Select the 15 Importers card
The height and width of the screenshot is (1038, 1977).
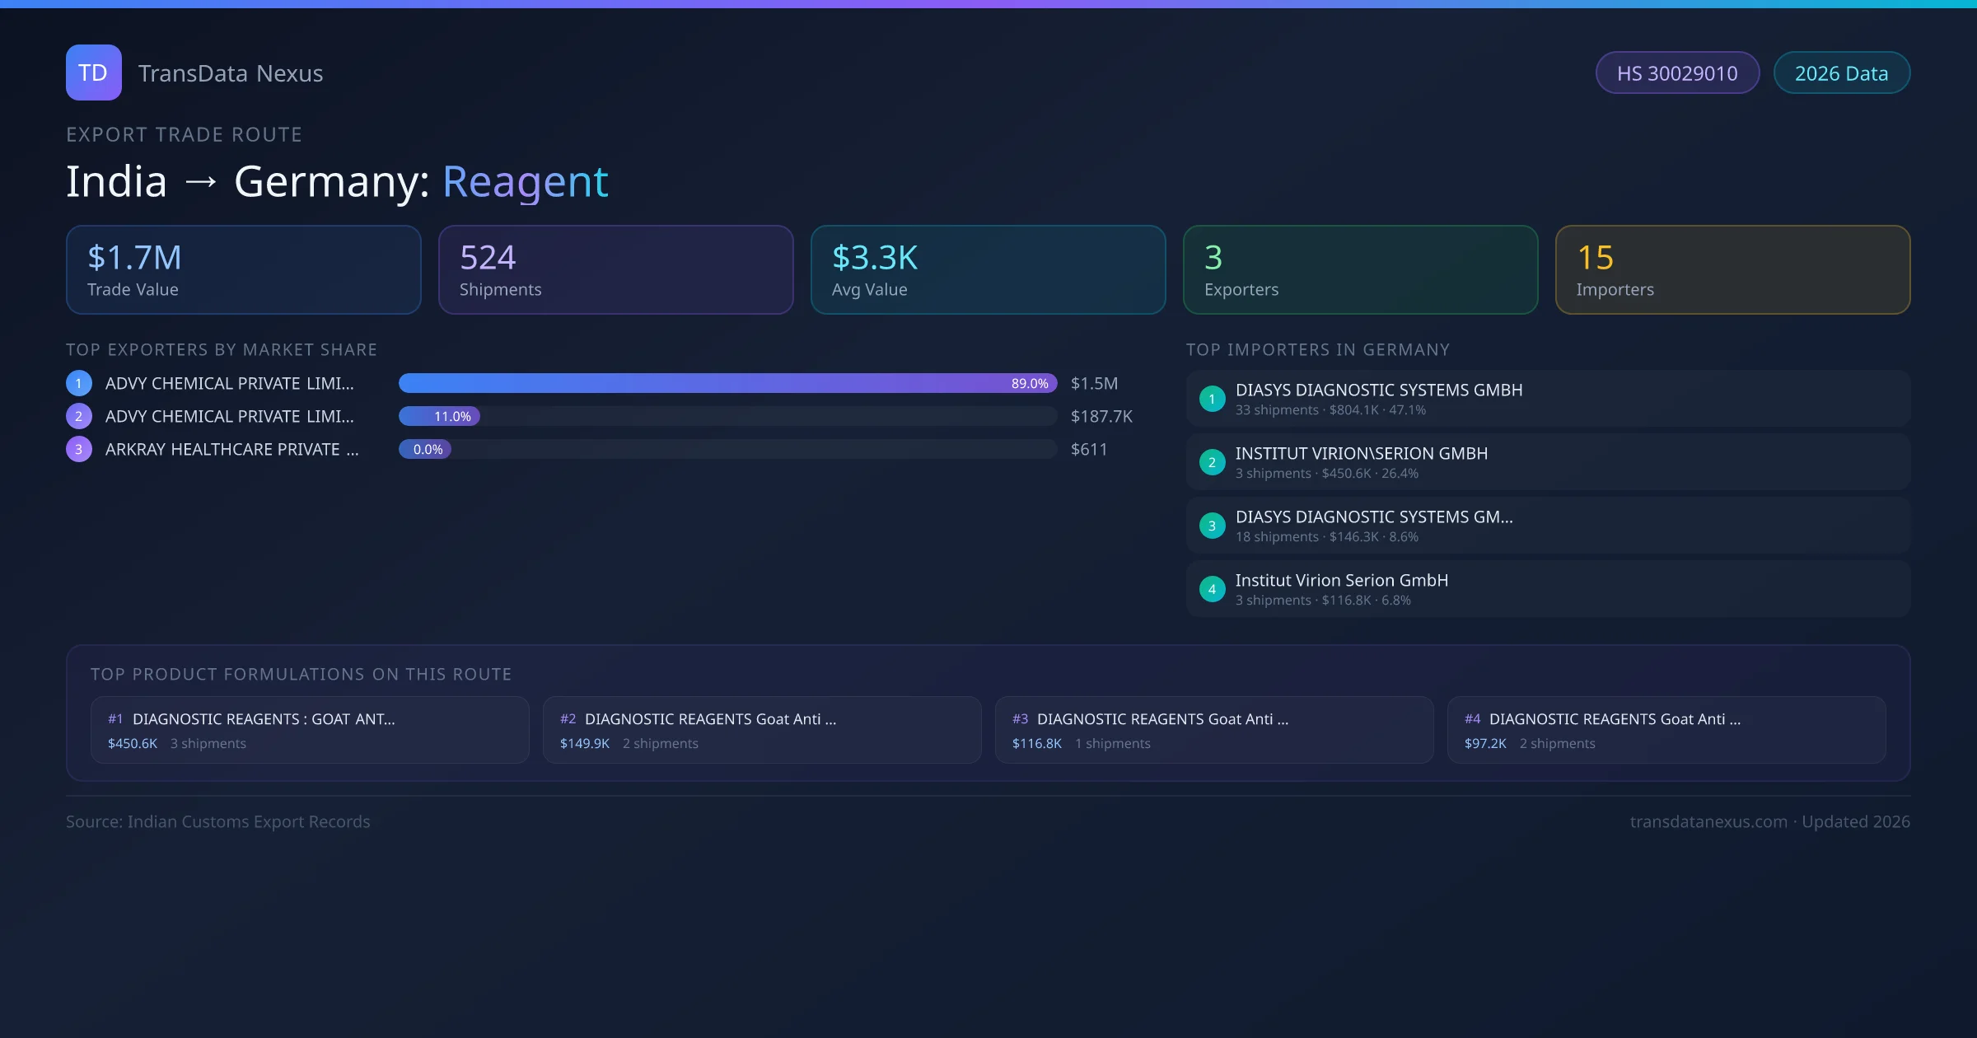1732,269
